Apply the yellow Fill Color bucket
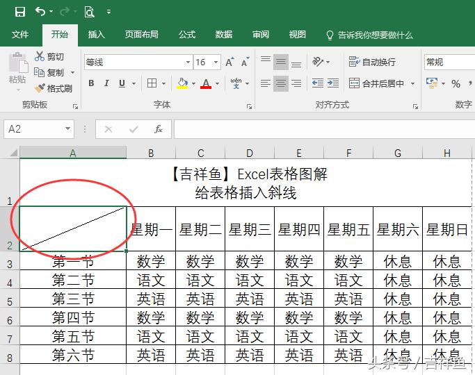This screenshot has height=375, width=475. coord(182,83)
